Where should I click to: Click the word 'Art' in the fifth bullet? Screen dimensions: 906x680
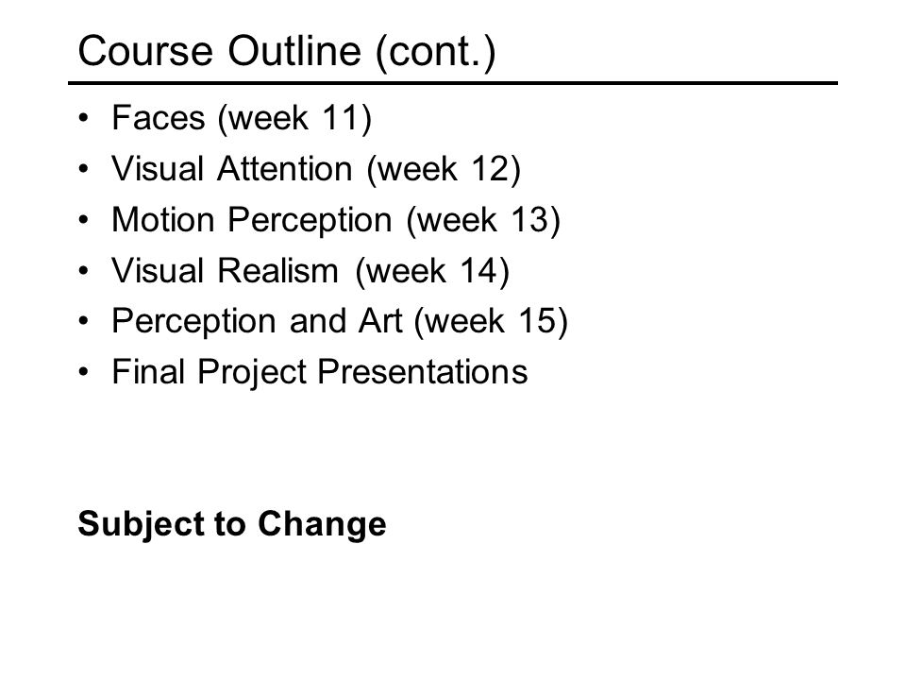379,321
